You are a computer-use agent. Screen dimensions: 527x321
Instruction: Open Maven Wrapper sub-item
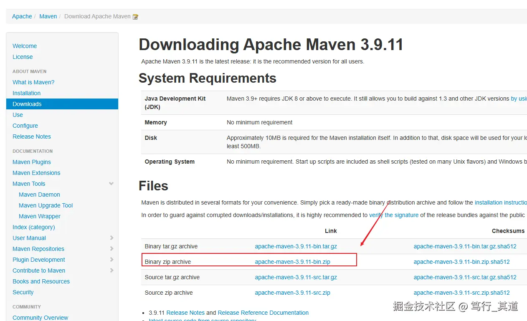pyautogui.click(x=40, y=216)
